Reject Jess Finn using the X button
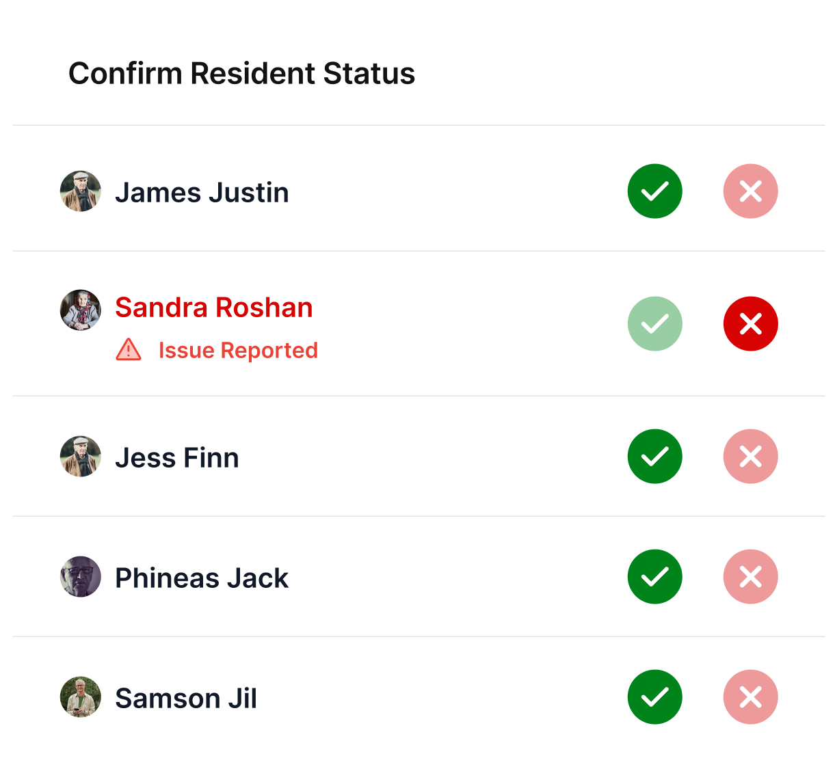This screenshot has height=769, width=835. tap(750, 457)
